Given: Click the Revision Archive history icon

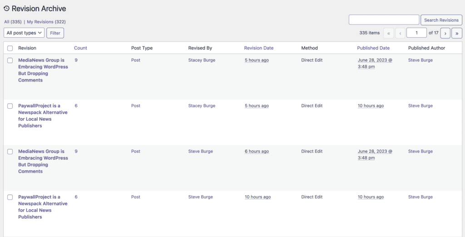Looking at the screenshot, I should point(6,9).
